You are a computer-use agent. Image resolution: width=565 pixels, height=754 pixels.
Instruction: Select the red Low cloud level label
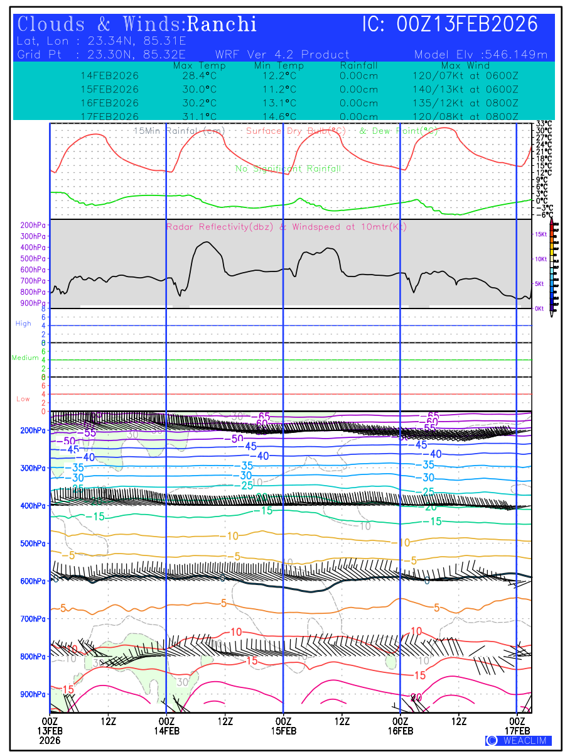(x=23, y=399)
